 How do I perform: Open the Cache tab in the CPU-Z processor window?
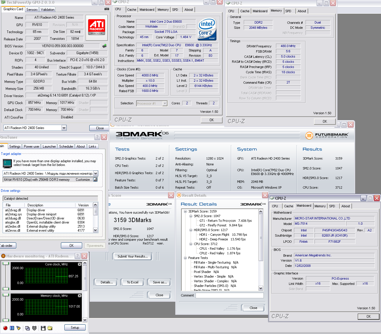coord(131,10)
